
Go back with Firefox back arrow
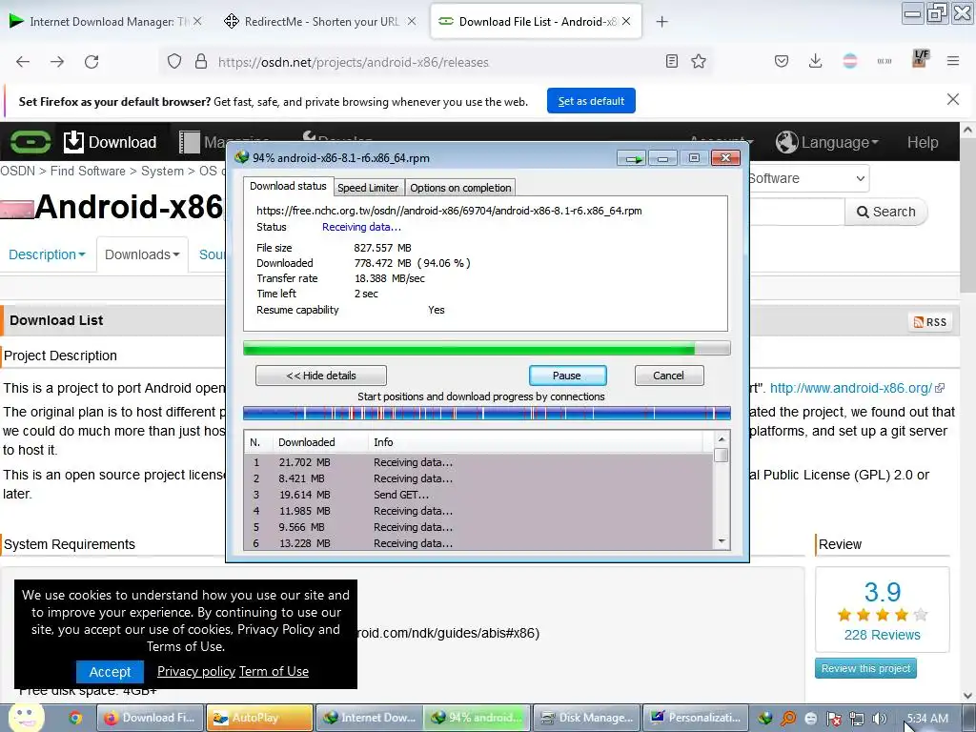[23, 62]
